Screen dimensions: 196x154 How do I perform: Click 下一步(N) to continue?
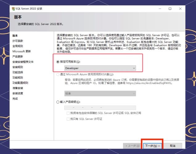(152, 146)
